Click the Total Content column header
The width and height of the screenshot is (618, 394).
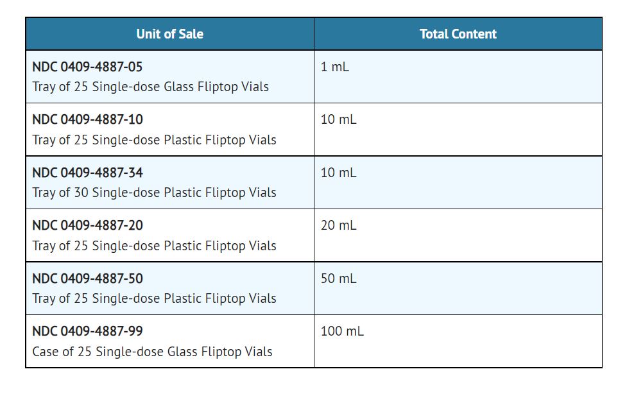458,34
